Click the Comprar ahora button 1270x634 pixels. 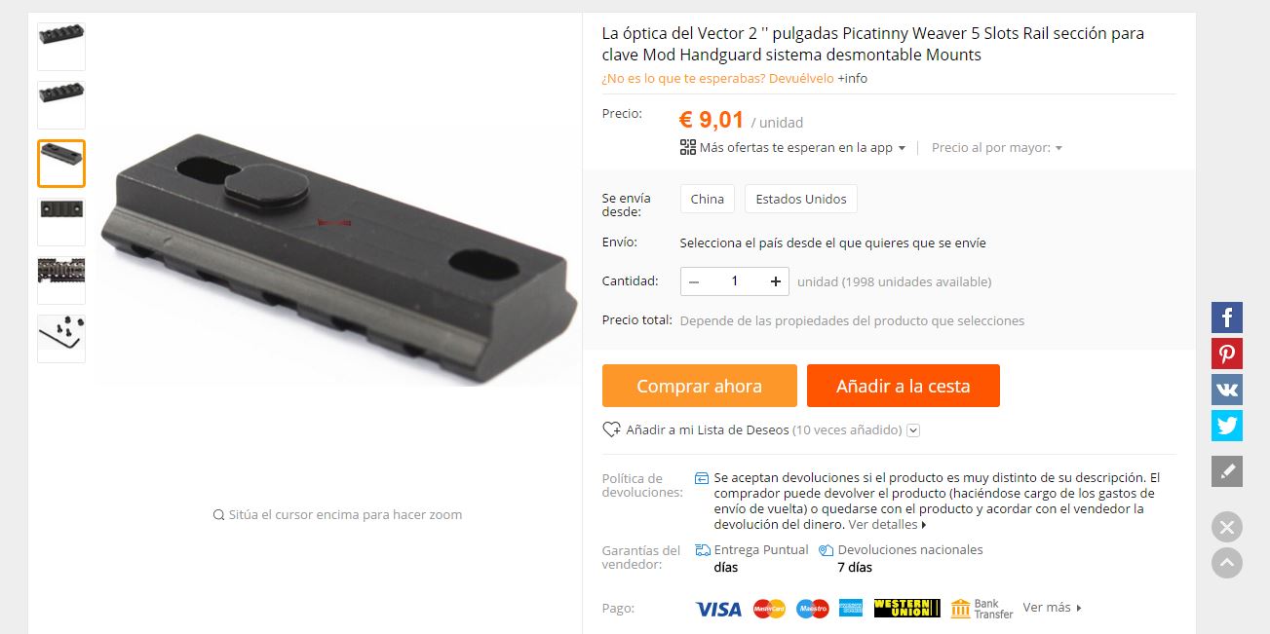click(x=700, y=386)
